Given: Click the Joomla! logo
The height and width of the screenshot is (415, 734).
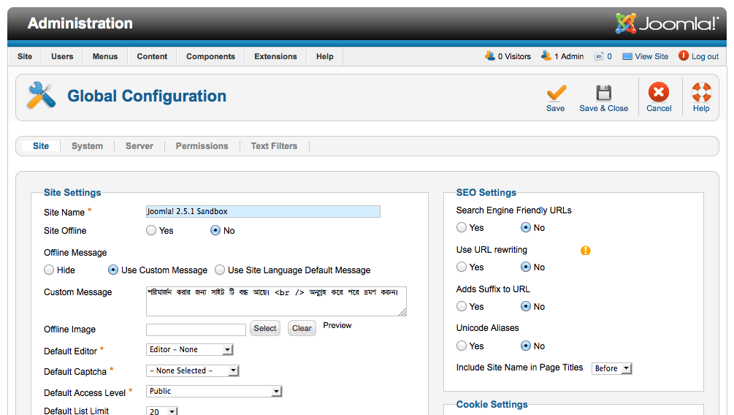Looking at the screenshot, I should [667, 24].
